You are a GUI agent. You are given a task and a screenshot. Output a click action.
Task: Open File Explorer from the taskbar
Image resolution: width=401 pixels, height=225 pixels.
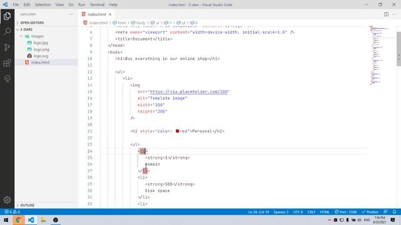43,220
